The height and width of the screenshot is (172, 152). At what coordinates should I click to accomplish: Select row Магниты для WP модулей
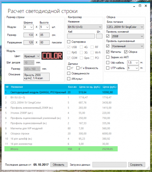tap(61, 128)
